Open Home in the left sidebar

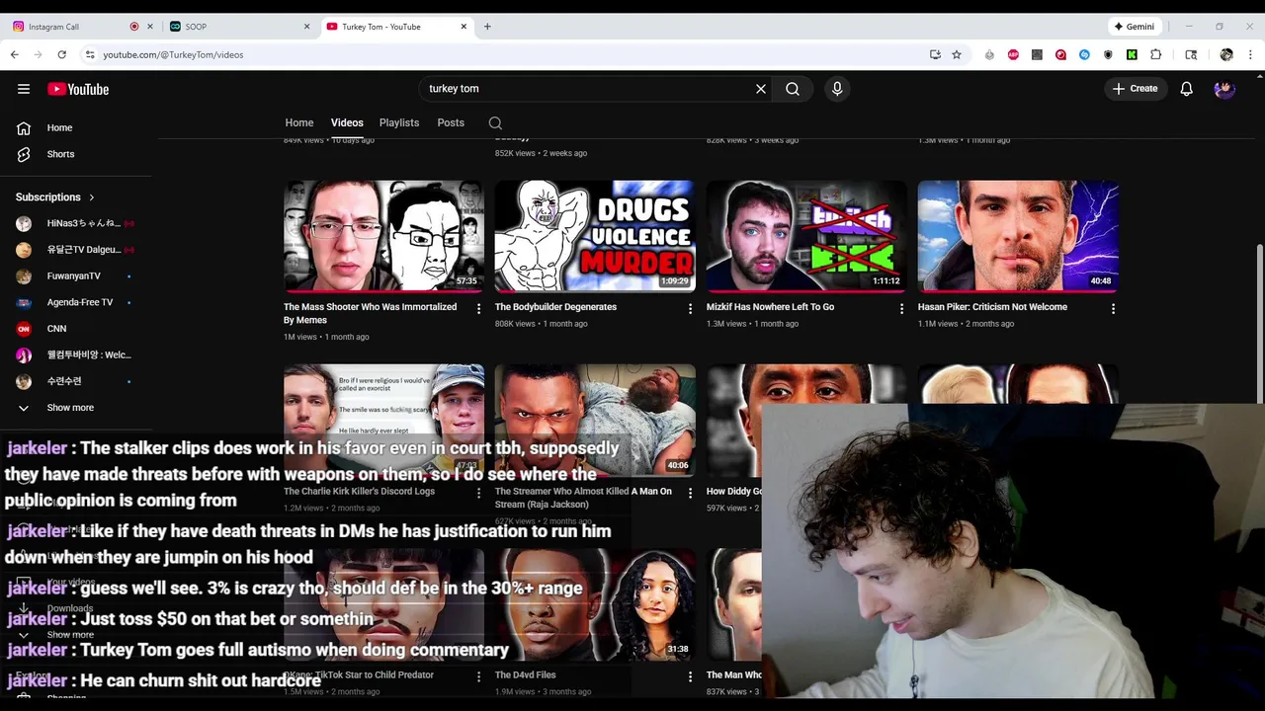point(59,127)
